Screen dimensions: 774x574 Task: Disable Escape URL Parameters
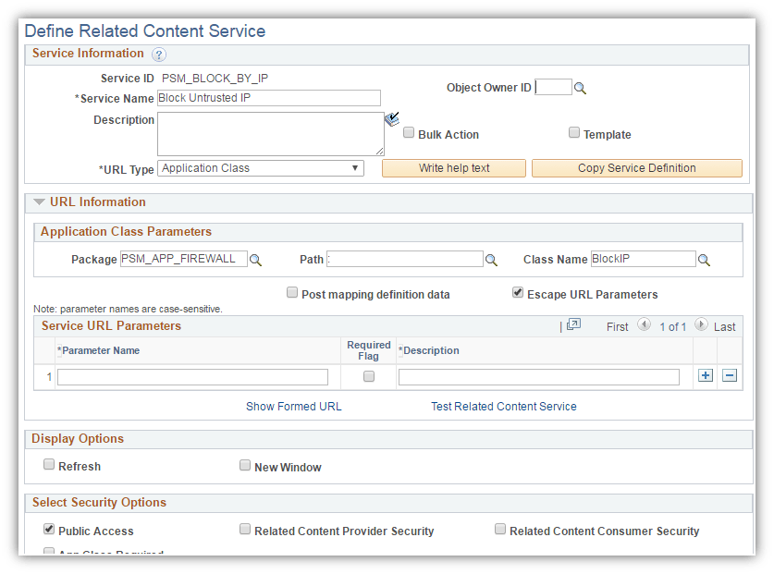click(518, 293)
